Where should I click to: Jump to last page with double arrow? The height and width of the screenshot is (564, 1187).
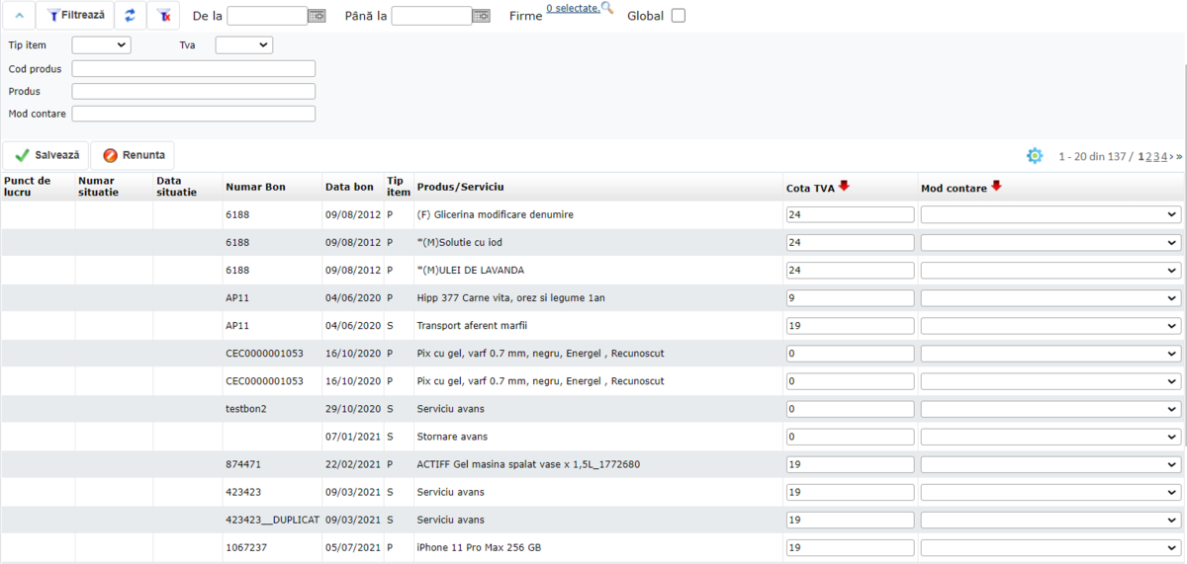pos(1179,156)
